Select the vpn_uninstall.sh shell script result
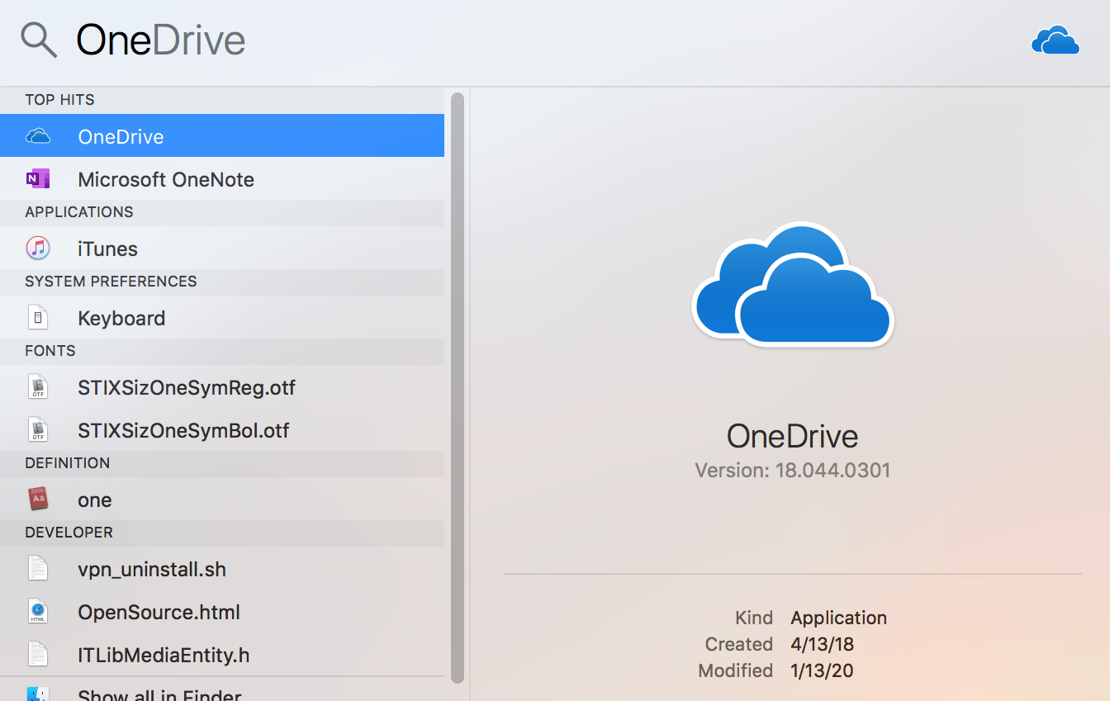This screenshot has height=701, width=1110. pos(152,568)
